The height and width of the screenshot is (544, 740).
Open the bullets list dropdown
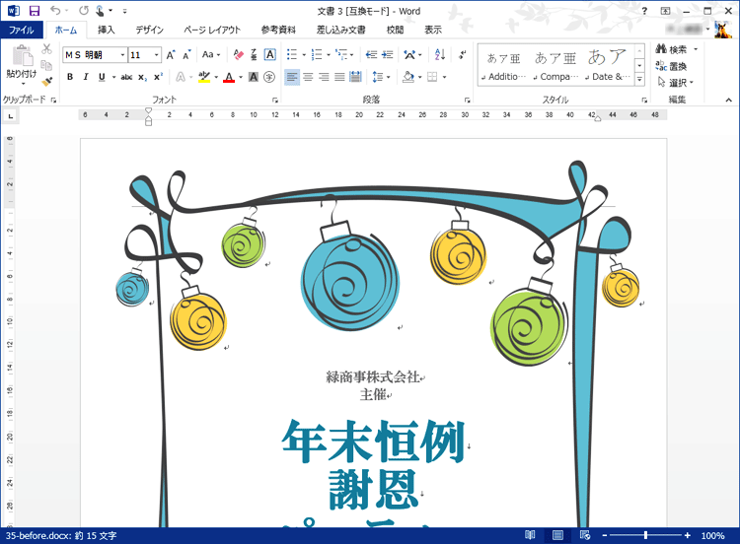[x=304, y=55]
